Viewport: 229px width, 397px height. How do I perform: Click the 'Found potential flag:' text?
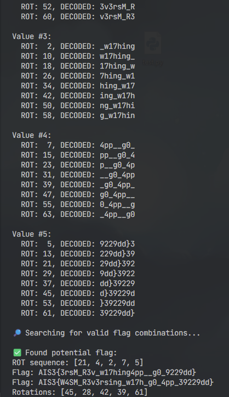pos(71,353)
